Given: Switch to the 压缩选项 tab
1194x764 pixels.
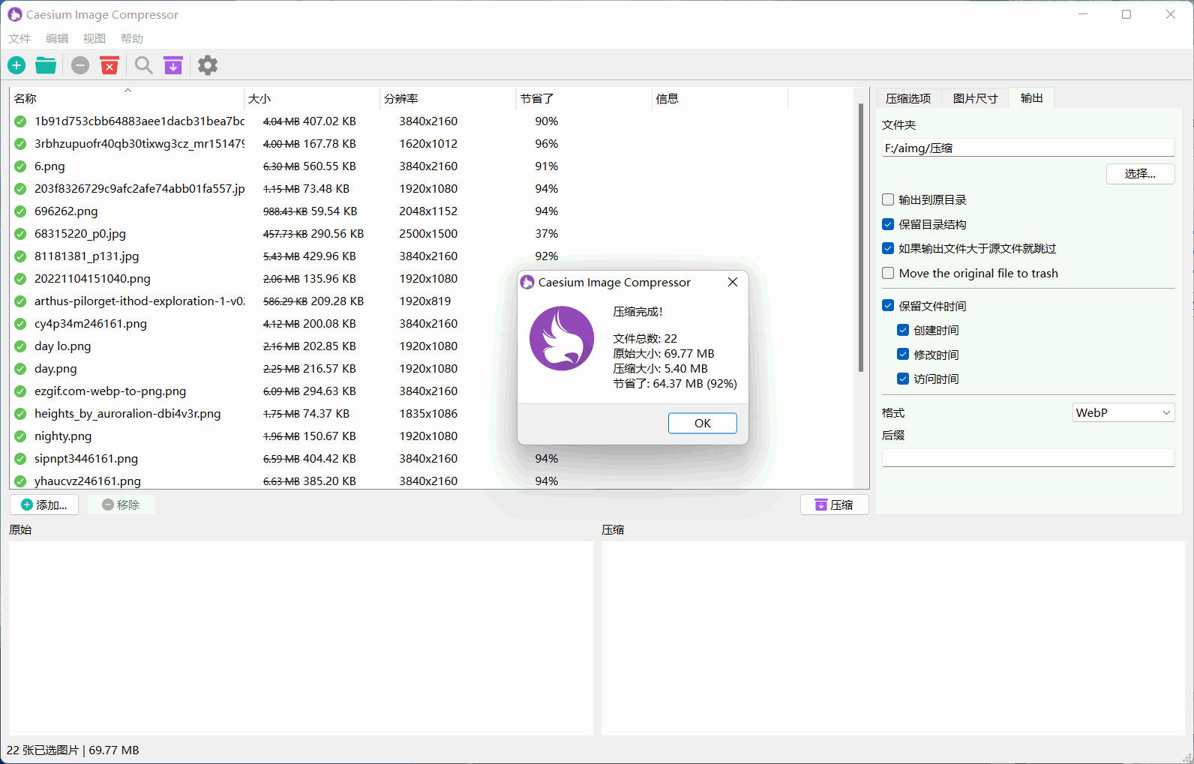Looking at the screenshot, I should [x=907, y=98].
